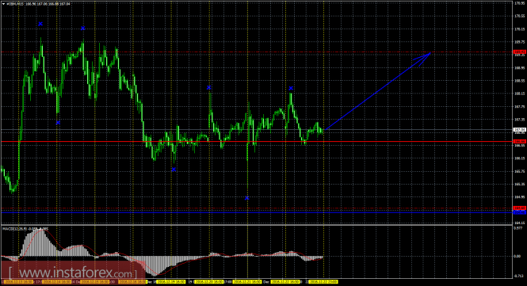The width and height of the screenshot is (527, 286).
Task: Click the blue X above 22 December peak
Action: [291, 88]
